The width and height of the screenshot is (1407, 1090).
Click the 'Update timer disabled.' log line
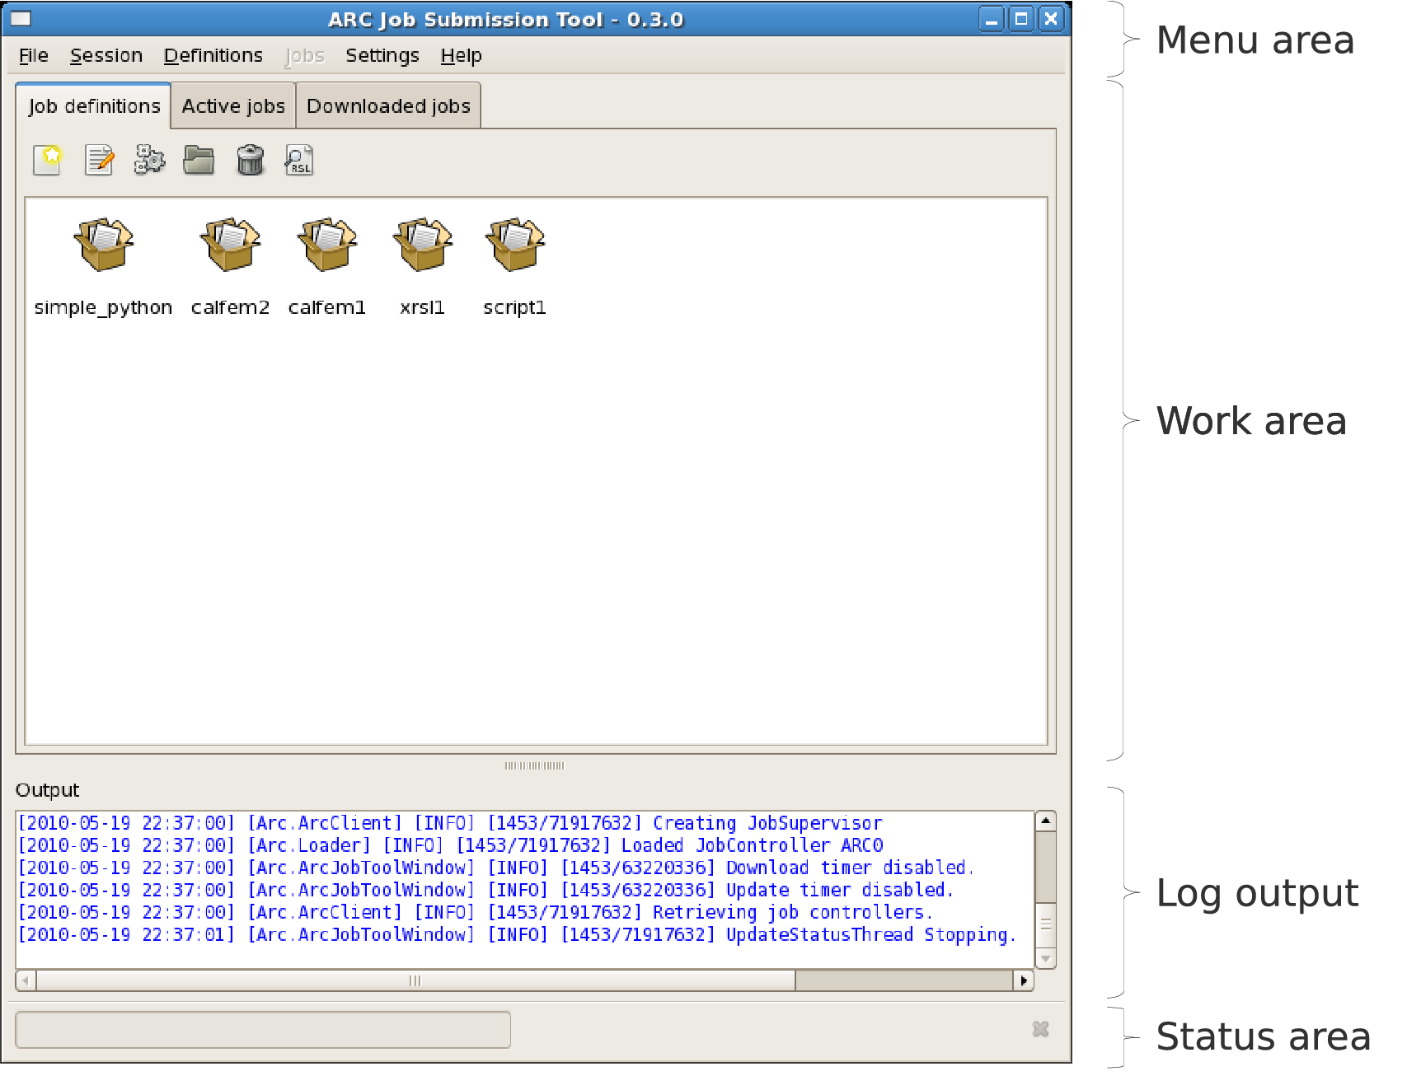tap(485, 890)
